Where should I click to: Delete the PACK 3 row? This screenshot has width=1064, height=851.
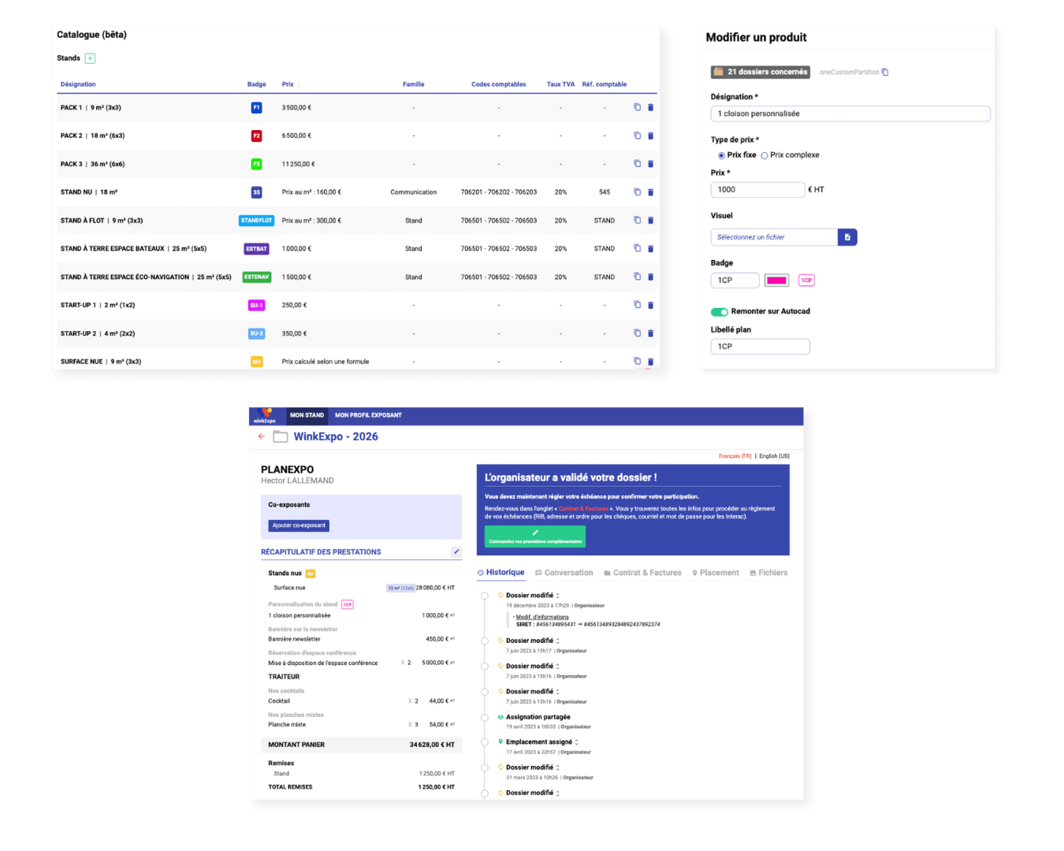pyautogui.click(x=650, y=164)
